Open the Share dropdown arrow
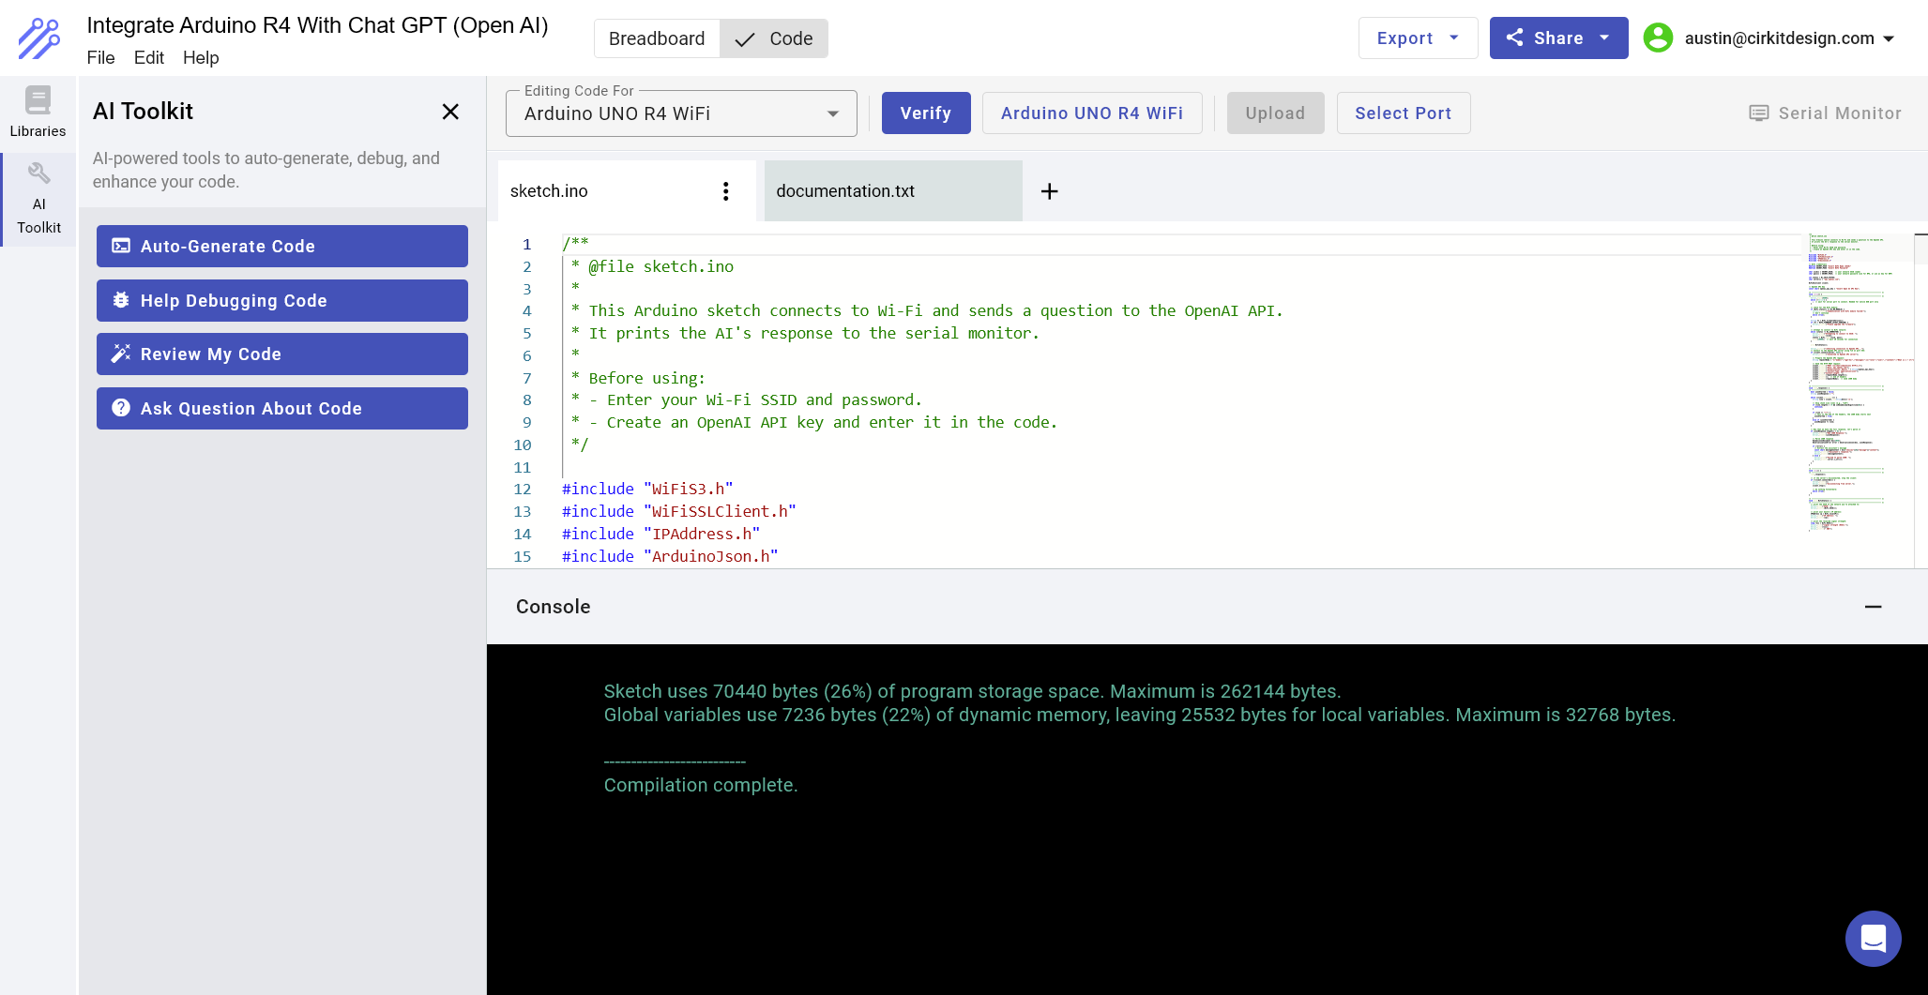Viewport: 1928px width, 995px height. tap(1605, 38)
